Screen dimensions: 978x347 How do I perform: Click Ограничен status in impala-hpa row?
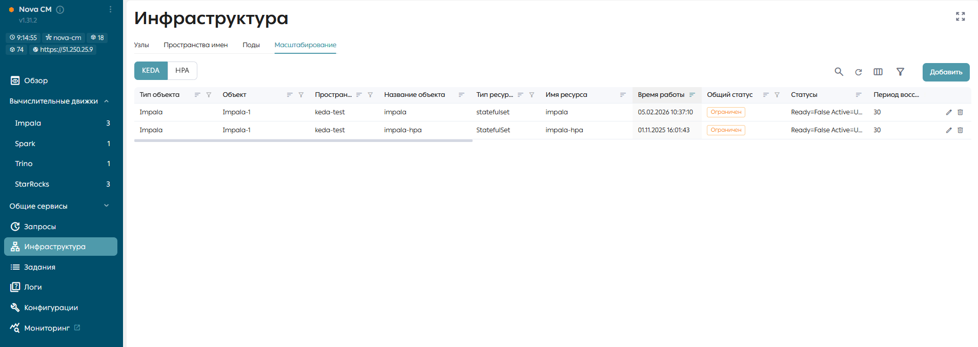pyautogui.click(x=726, y=130)
